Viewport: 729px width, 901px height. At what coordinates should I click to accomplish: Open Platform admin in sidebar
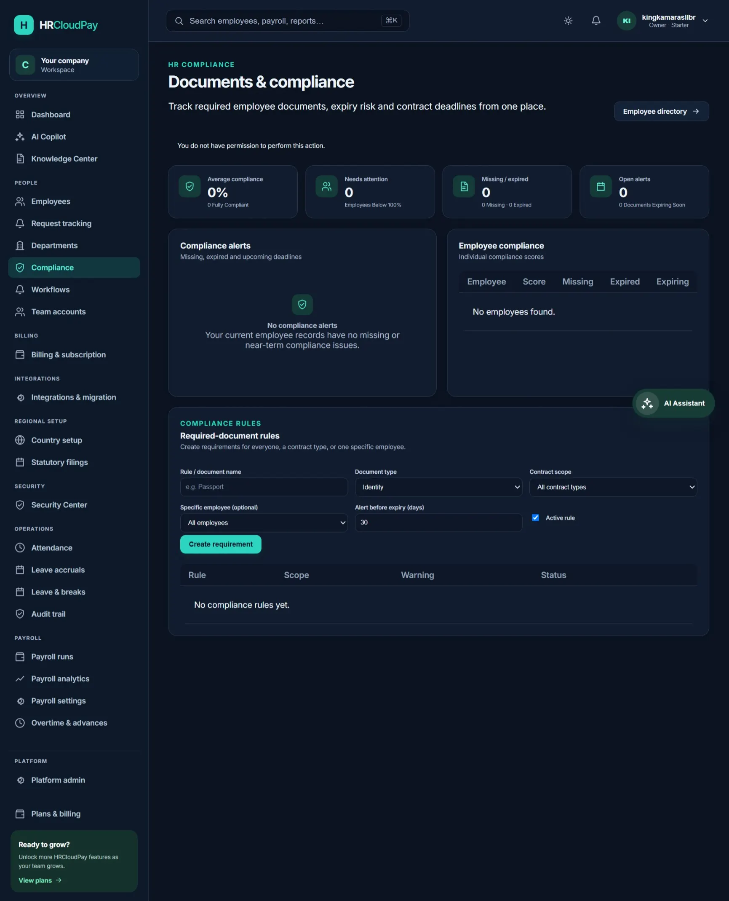pos(74,780)
